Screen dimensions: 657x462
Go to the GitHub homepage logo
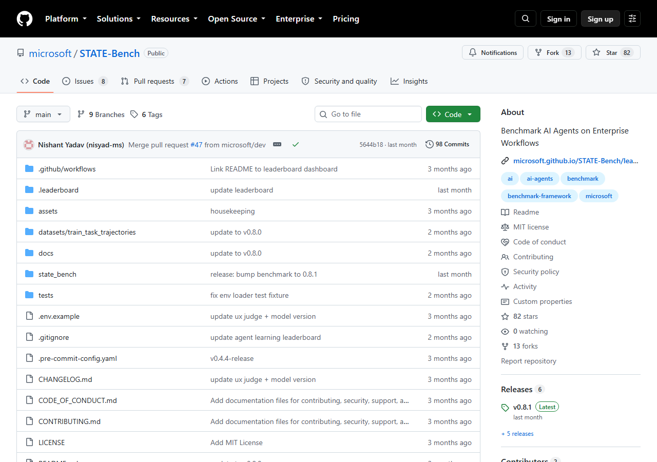pos(25,18)
